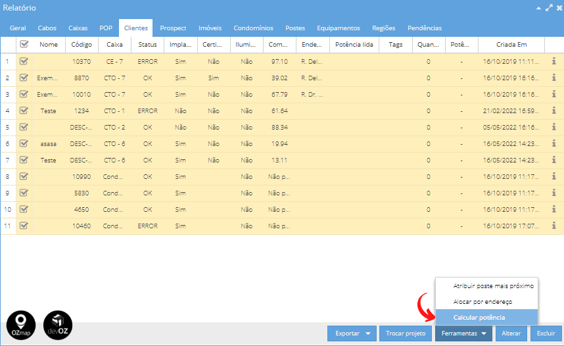Close the Relatório window
Screen dimensions: 564x346
click(x=559, y=8)
